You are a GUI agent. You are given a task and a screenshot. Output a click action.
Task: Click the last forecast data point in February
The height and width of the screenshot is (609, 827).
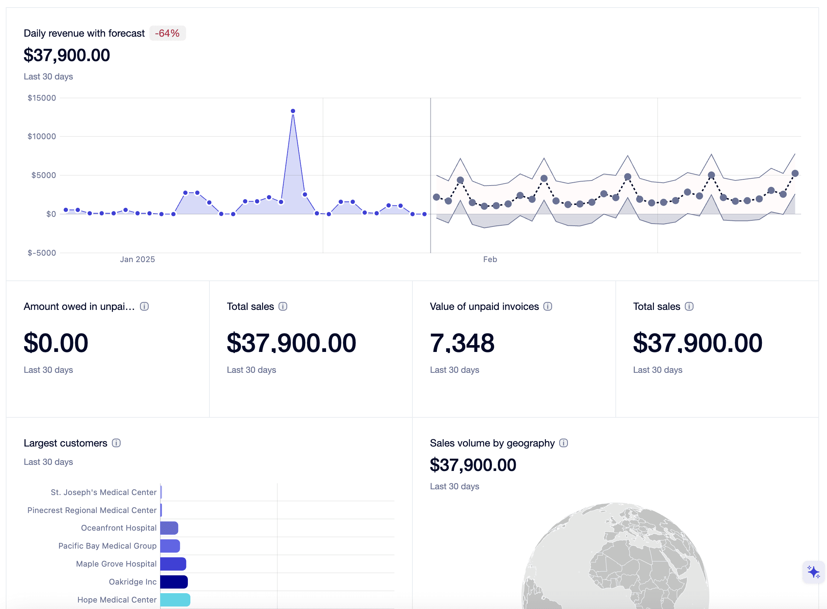(x=795, y=173)
